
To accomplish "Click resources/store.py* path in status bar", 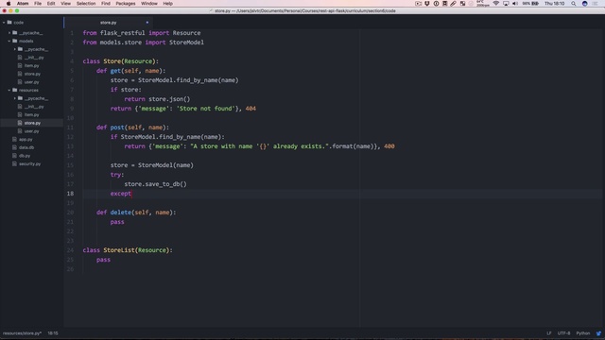I will pyautogui.click(x=22, y=333).
